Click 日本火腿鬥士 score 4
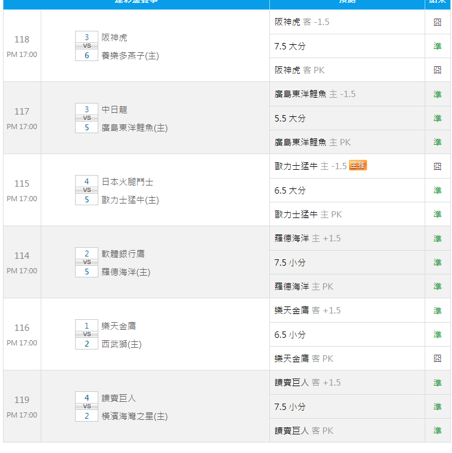The image size is (452, 453). pos(87,181)
